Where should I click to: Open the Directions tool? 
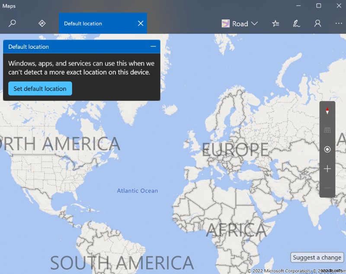pos(42,23)
